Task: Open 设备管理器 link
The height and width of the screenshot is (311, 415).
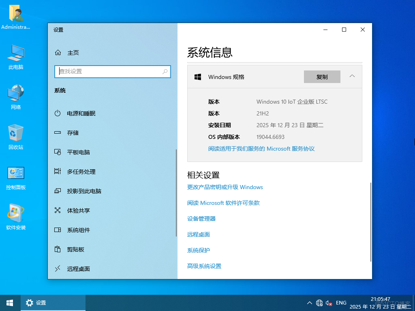Action: pyautogui.click(x=201, y=218)
